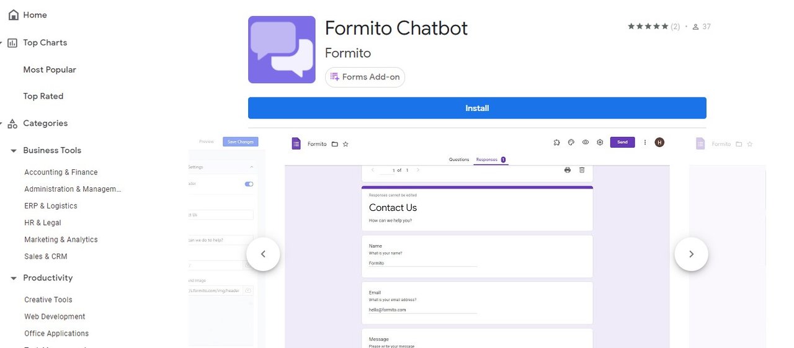Screen dimensions: 794x348
Task: Select Marketing & Analytics category
Action: [x=61, y=239]
